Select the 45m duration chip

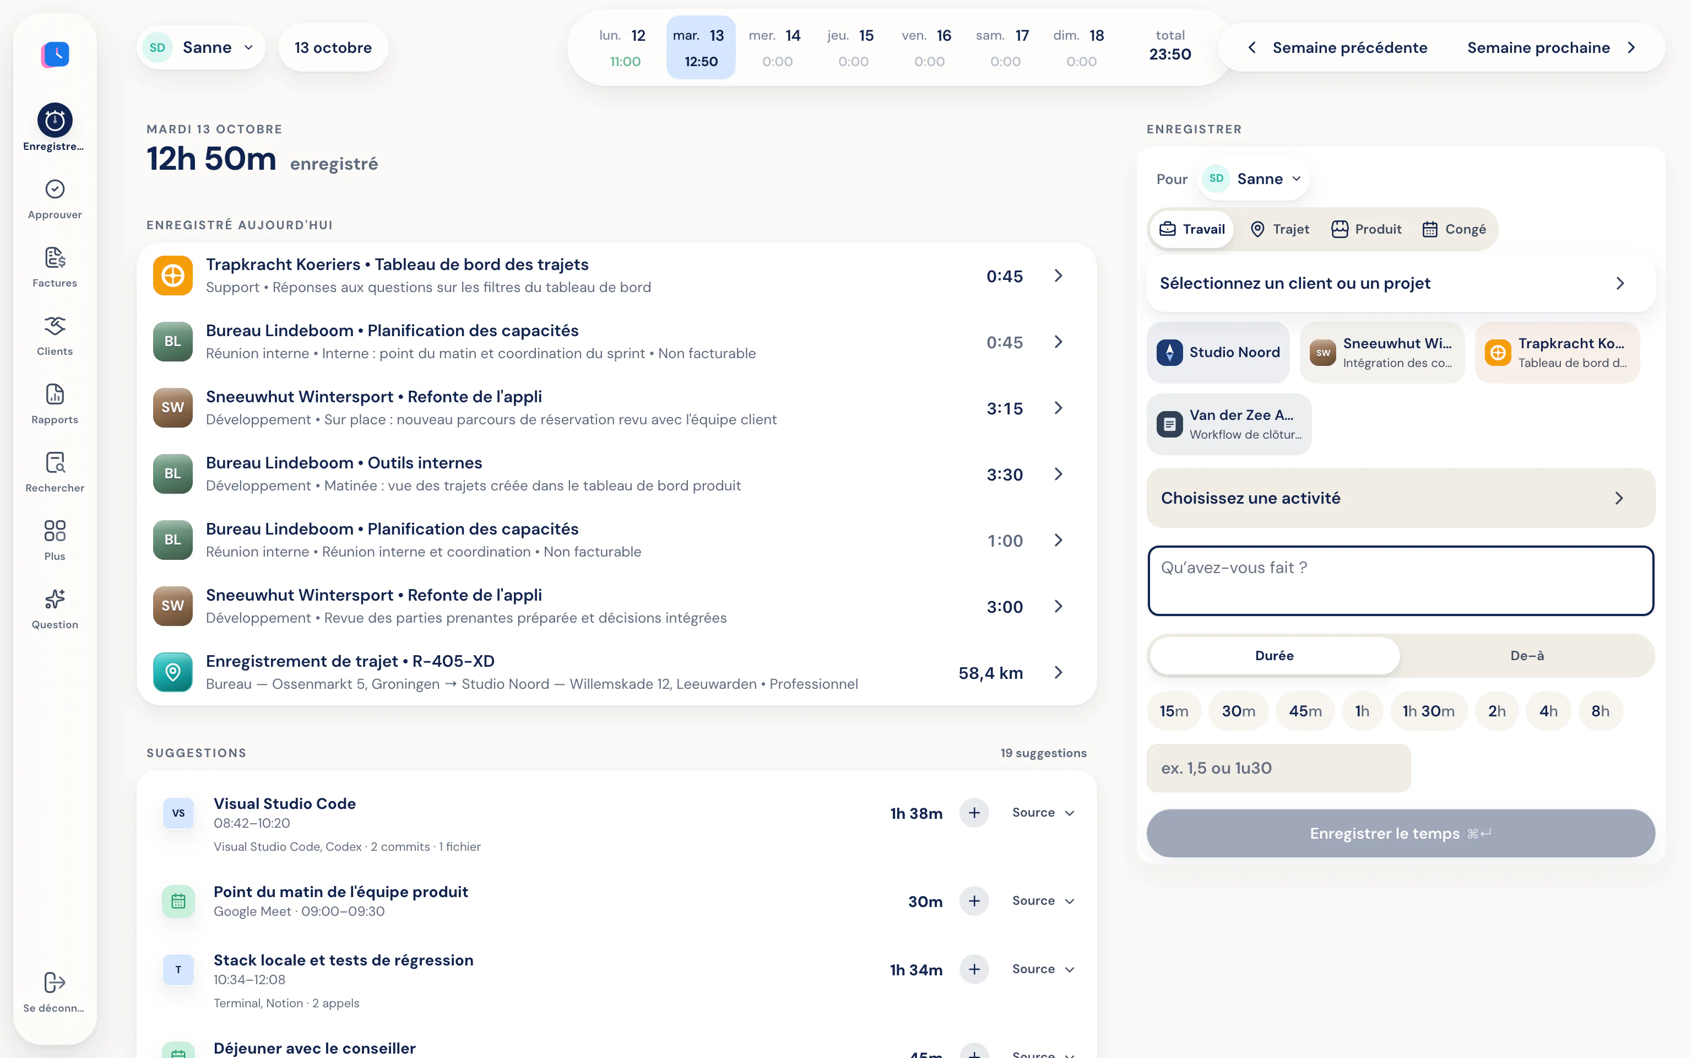pyautogui.click(x=1305, y=711)
